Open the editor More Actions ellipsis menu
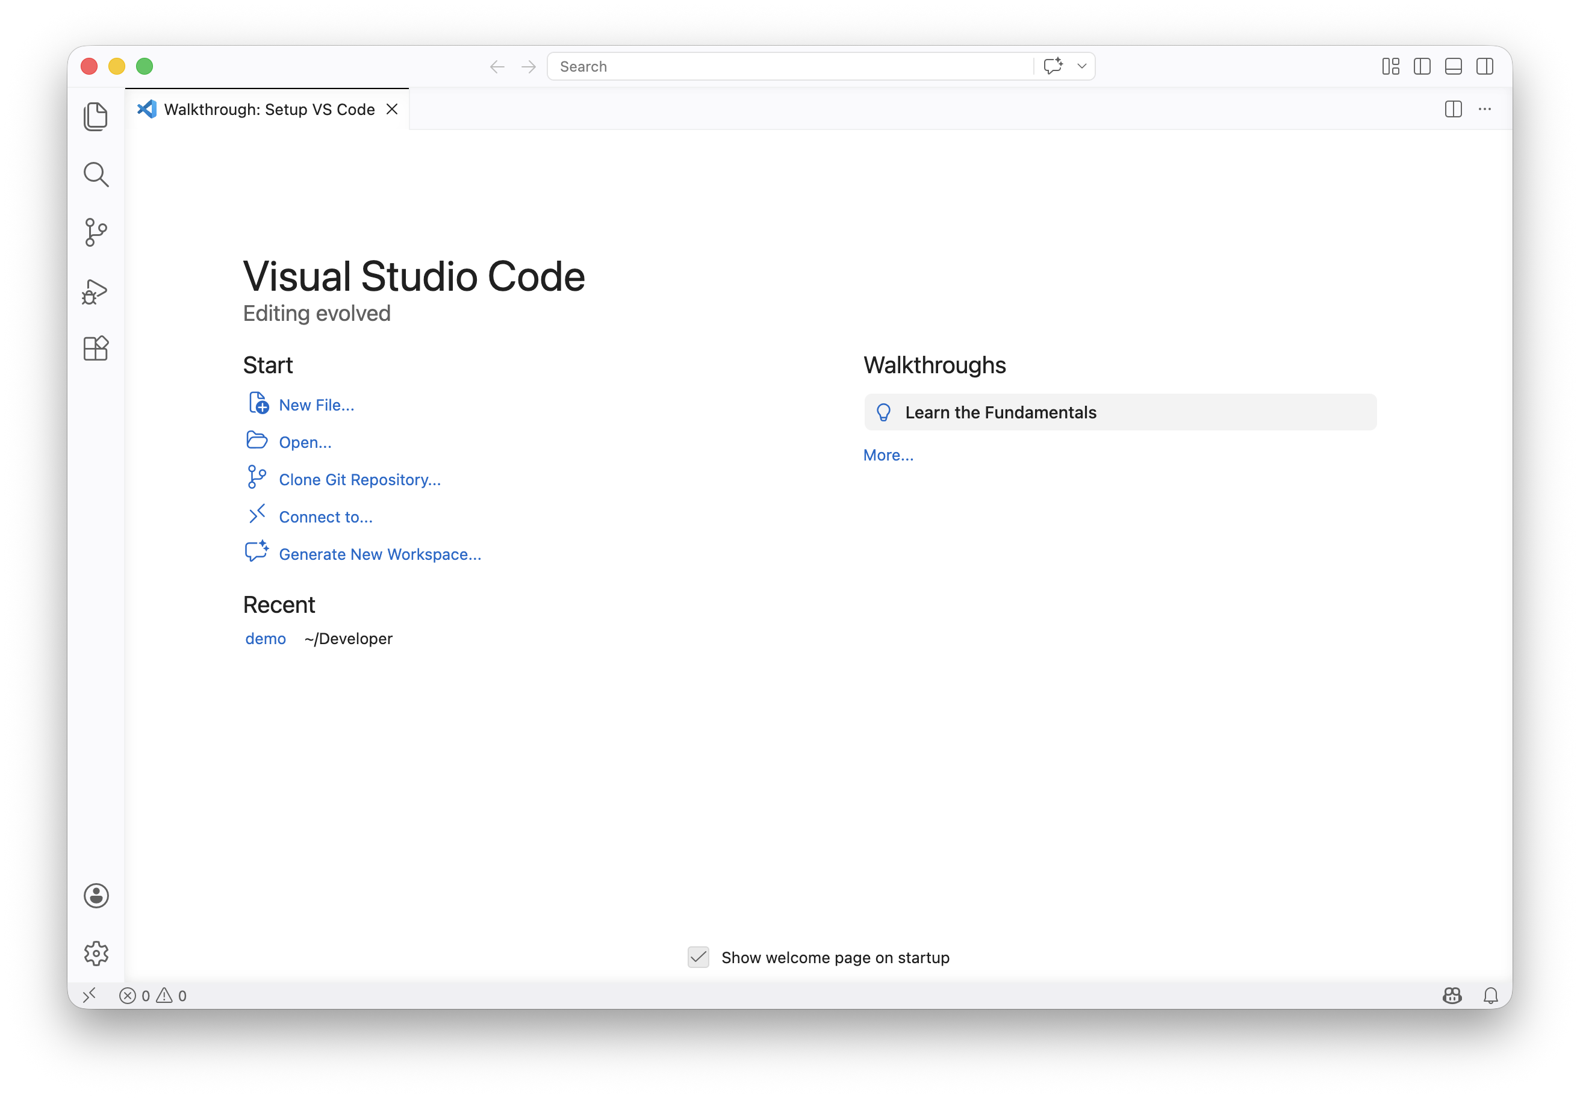The image size is (1580, 1098). point(1485,109)
